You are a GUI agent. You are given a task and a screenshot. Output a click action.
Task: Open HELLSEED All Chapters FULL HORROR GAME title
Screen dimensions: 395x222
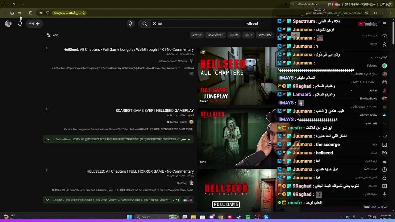click(140, 171)
